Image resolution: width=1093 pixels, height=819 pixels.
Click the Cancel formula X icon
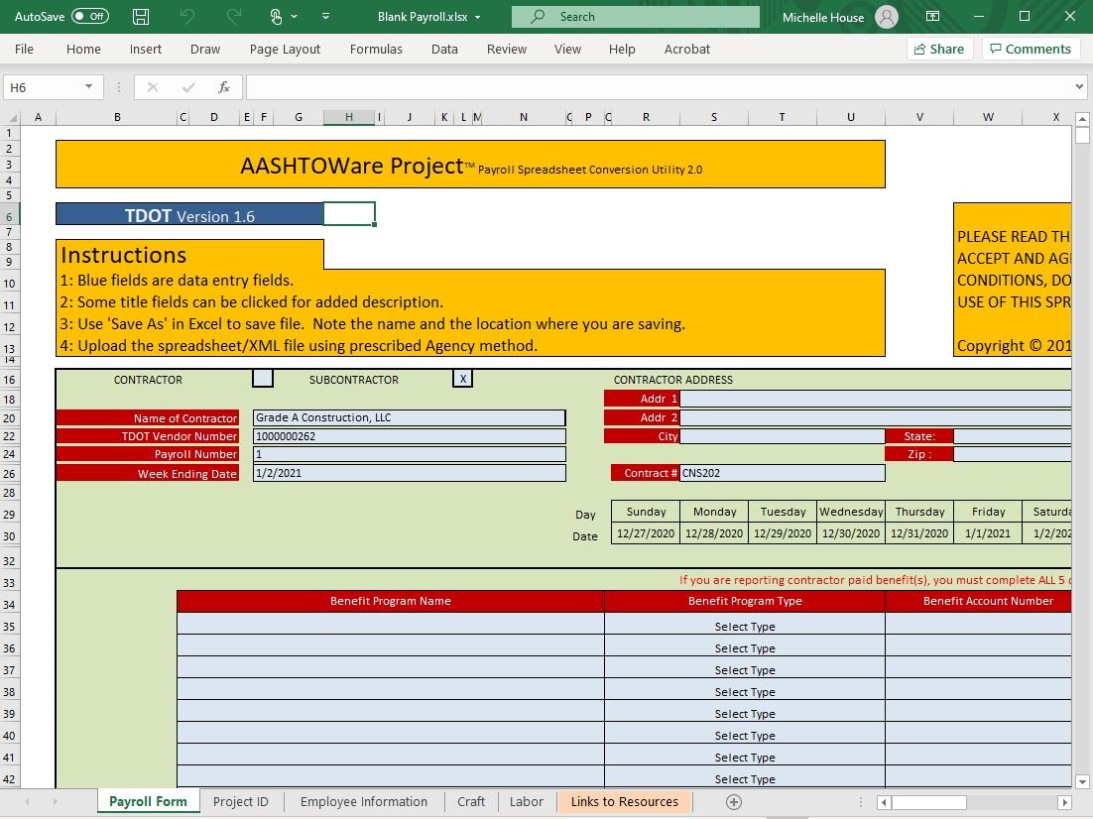click(152, 87)
